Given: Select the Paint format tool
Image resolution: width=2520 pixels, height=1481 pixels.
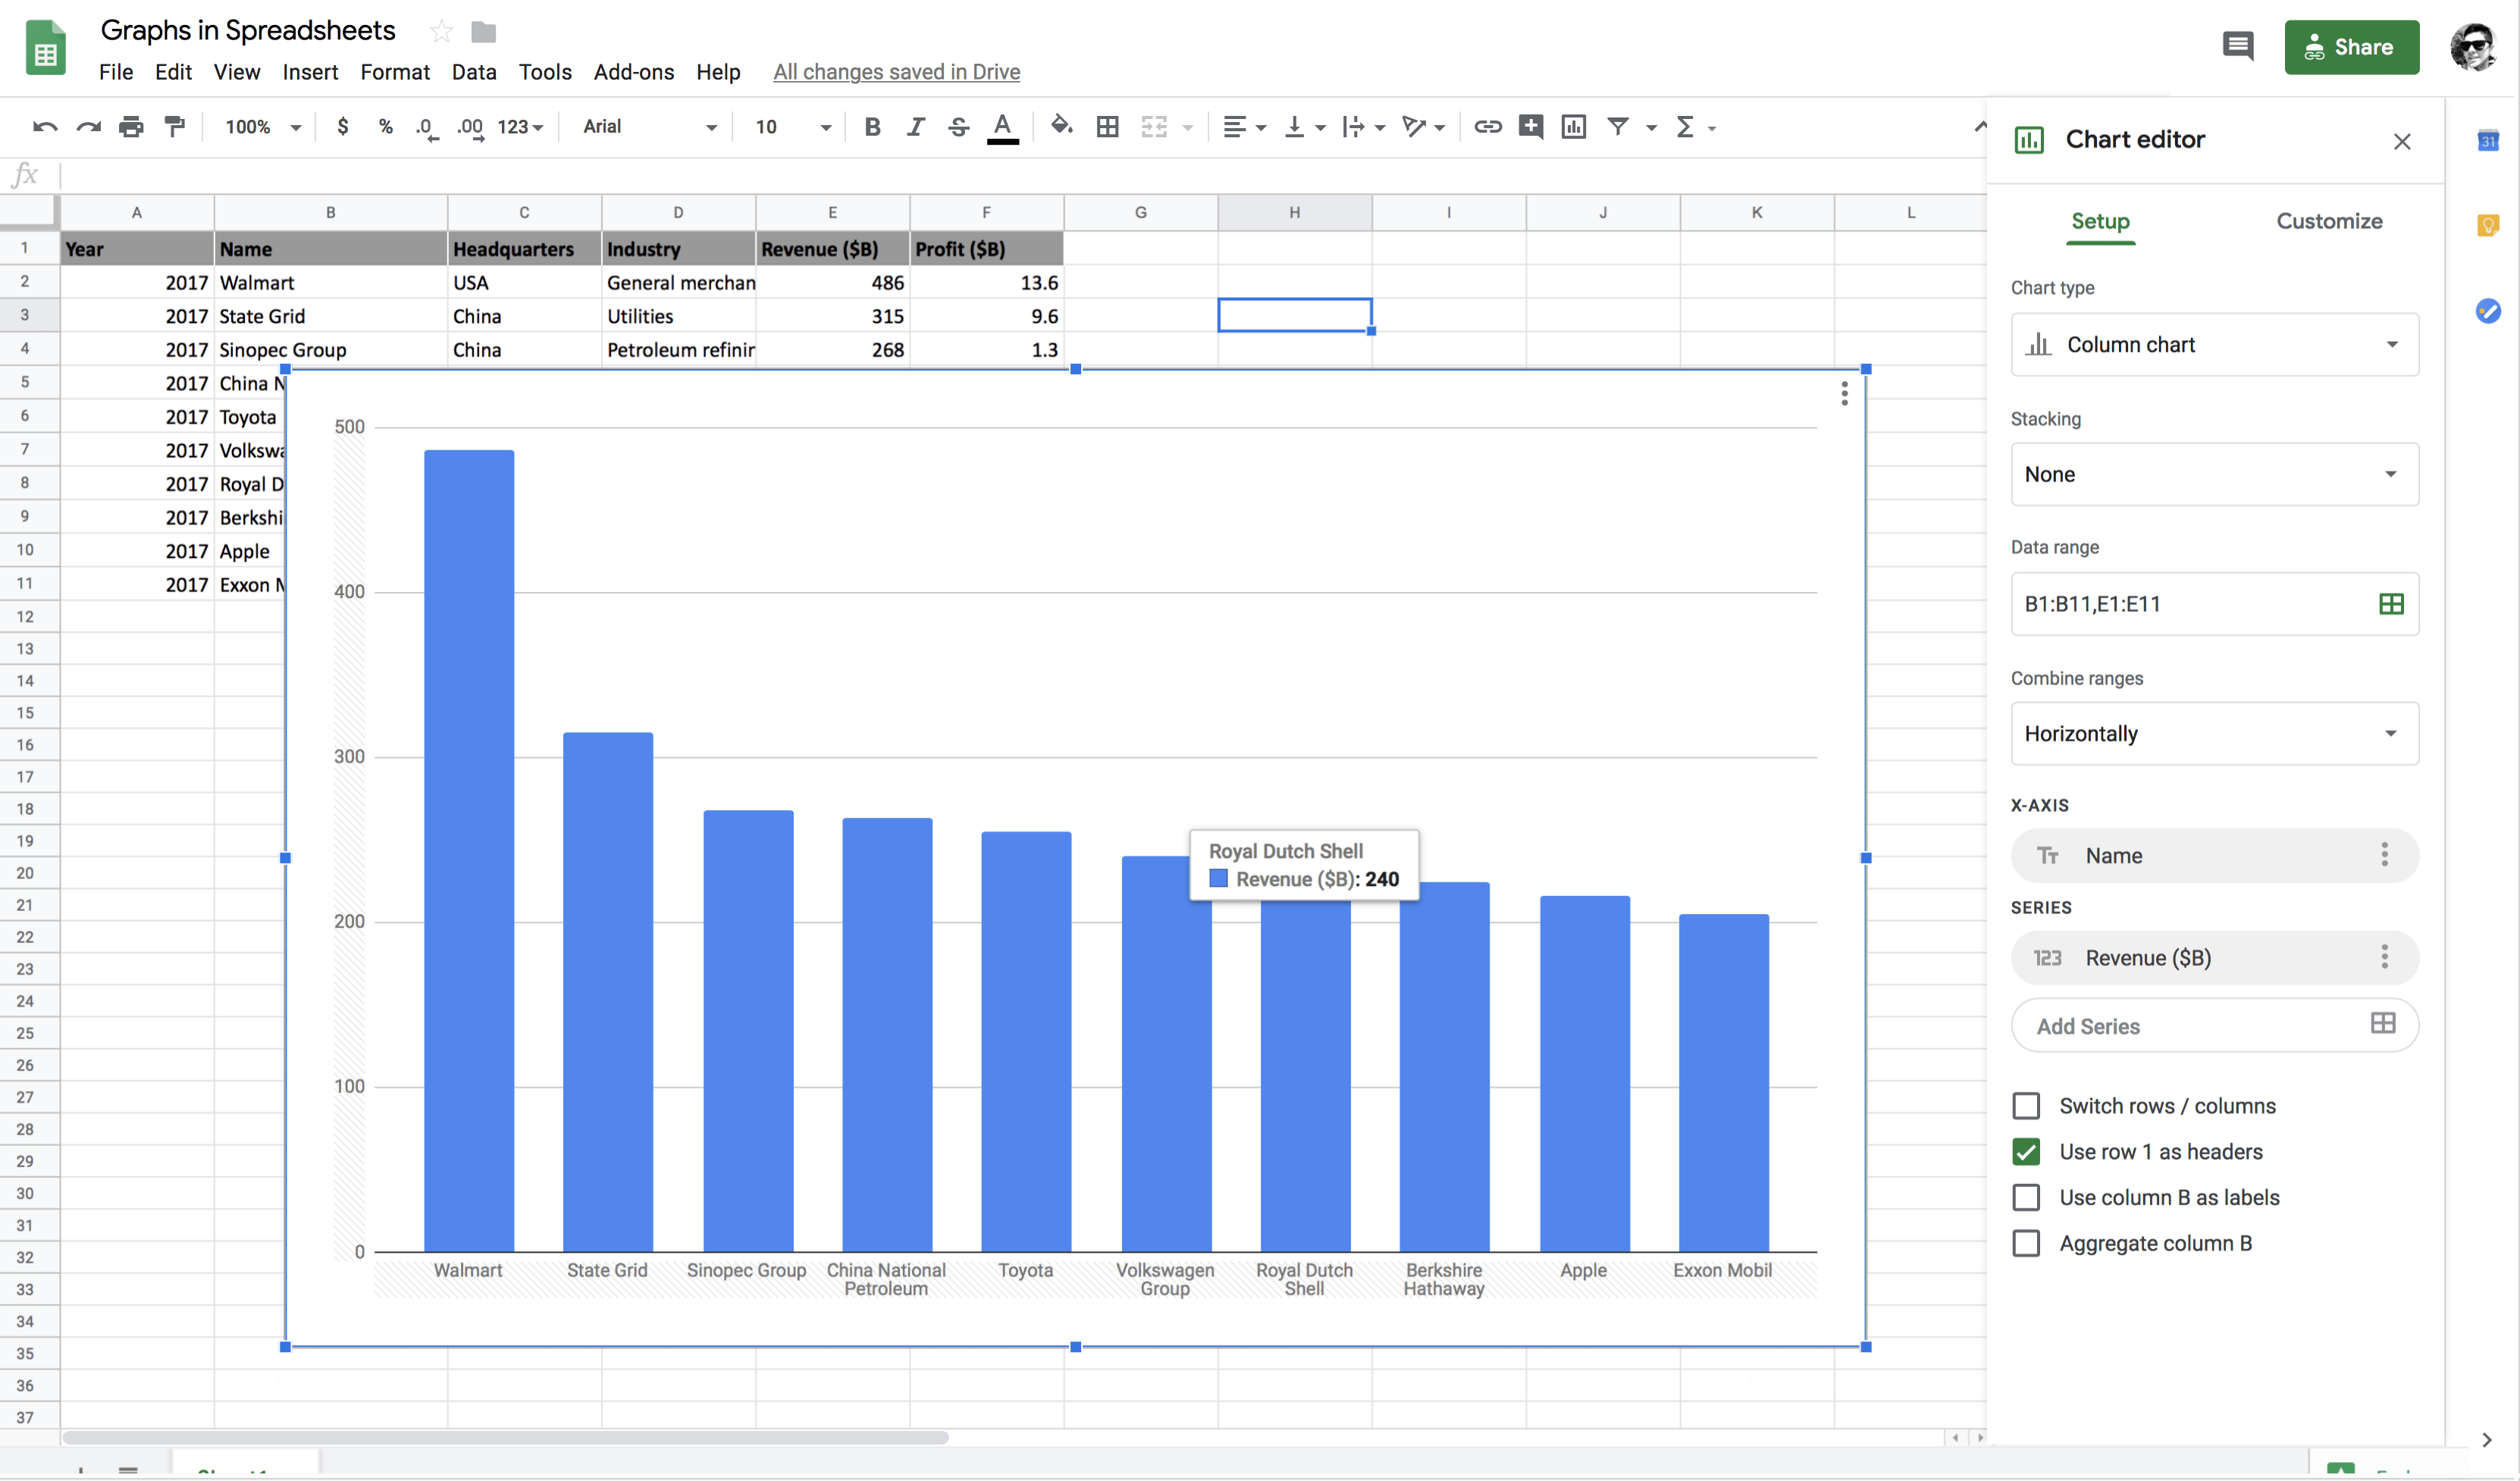Looking at the screenshot, I should (x=175, y=127).
